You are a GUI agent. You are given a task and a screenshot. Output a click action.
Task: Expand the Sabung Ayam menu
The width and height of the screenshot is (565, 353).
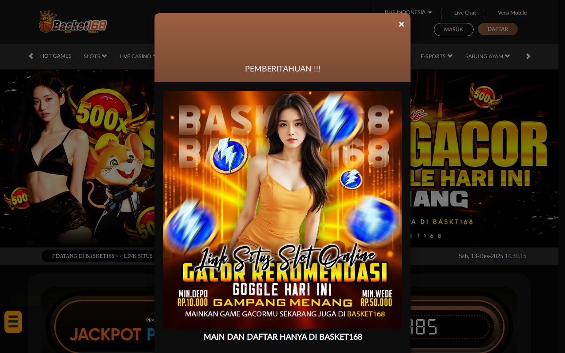[488, 56]
